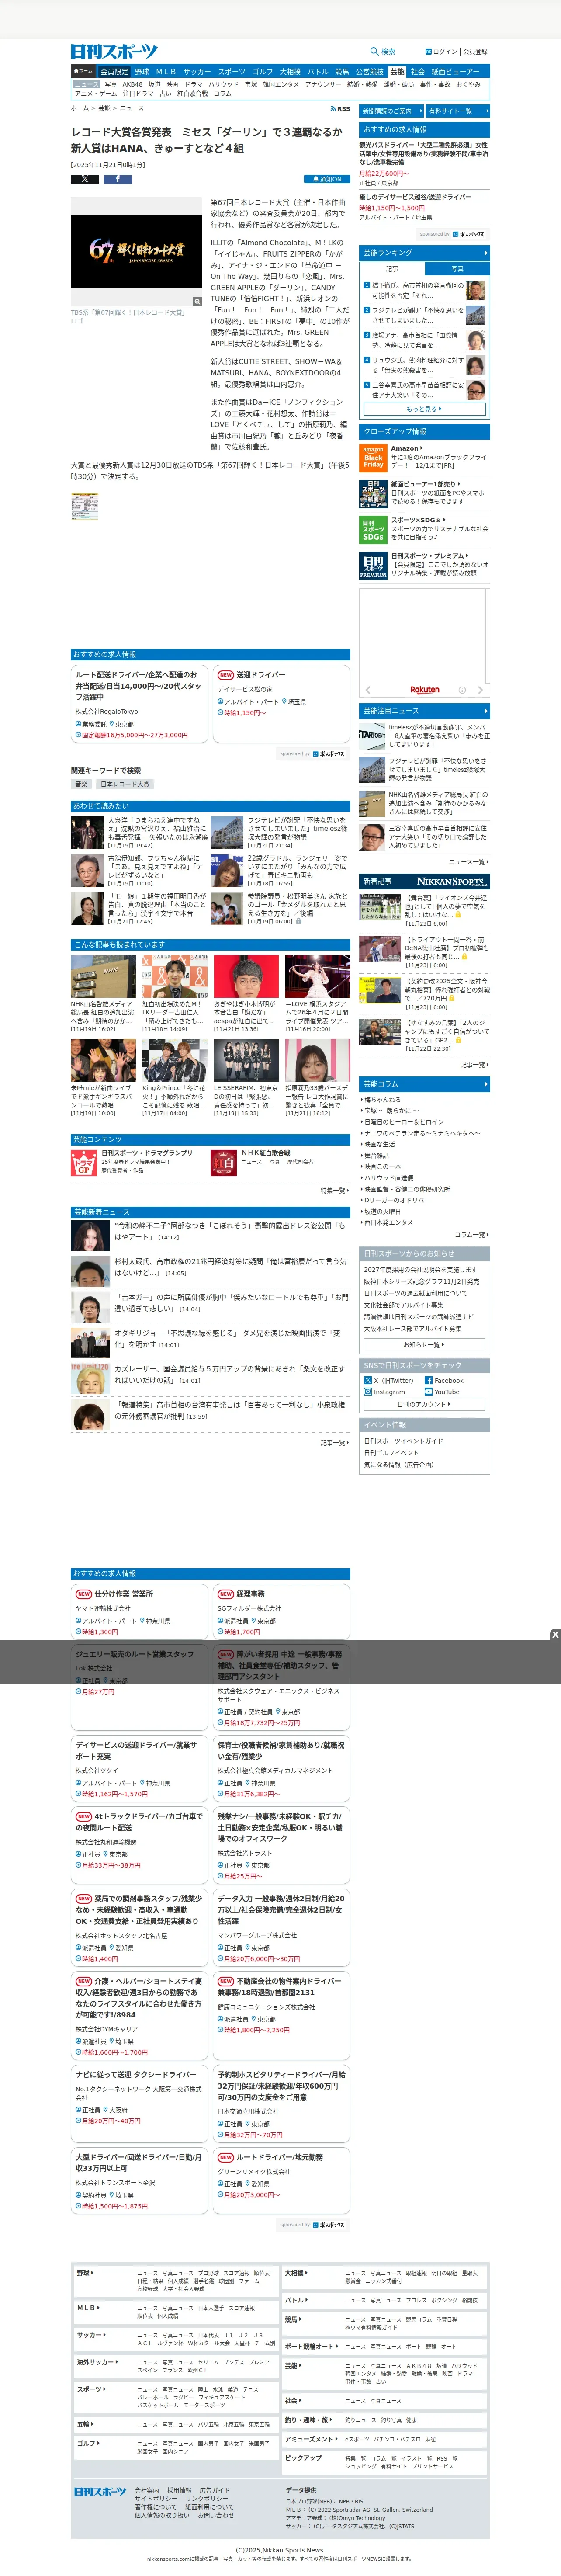Screen dimensions: 561x2576
Task: Open the search magnifier icon in header
Action: click(x=375, y=51)
